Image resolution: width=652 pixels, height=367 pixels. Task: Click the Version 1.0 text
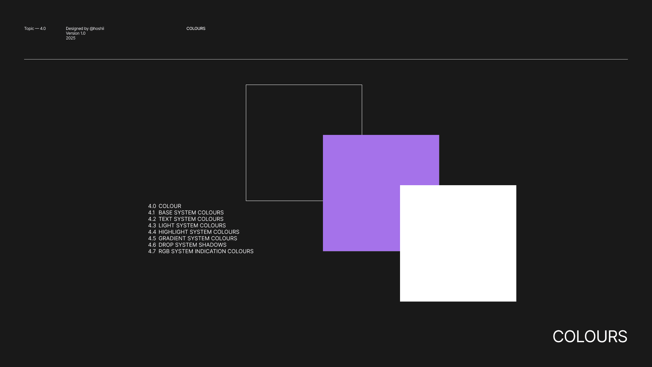pos(75,33)
